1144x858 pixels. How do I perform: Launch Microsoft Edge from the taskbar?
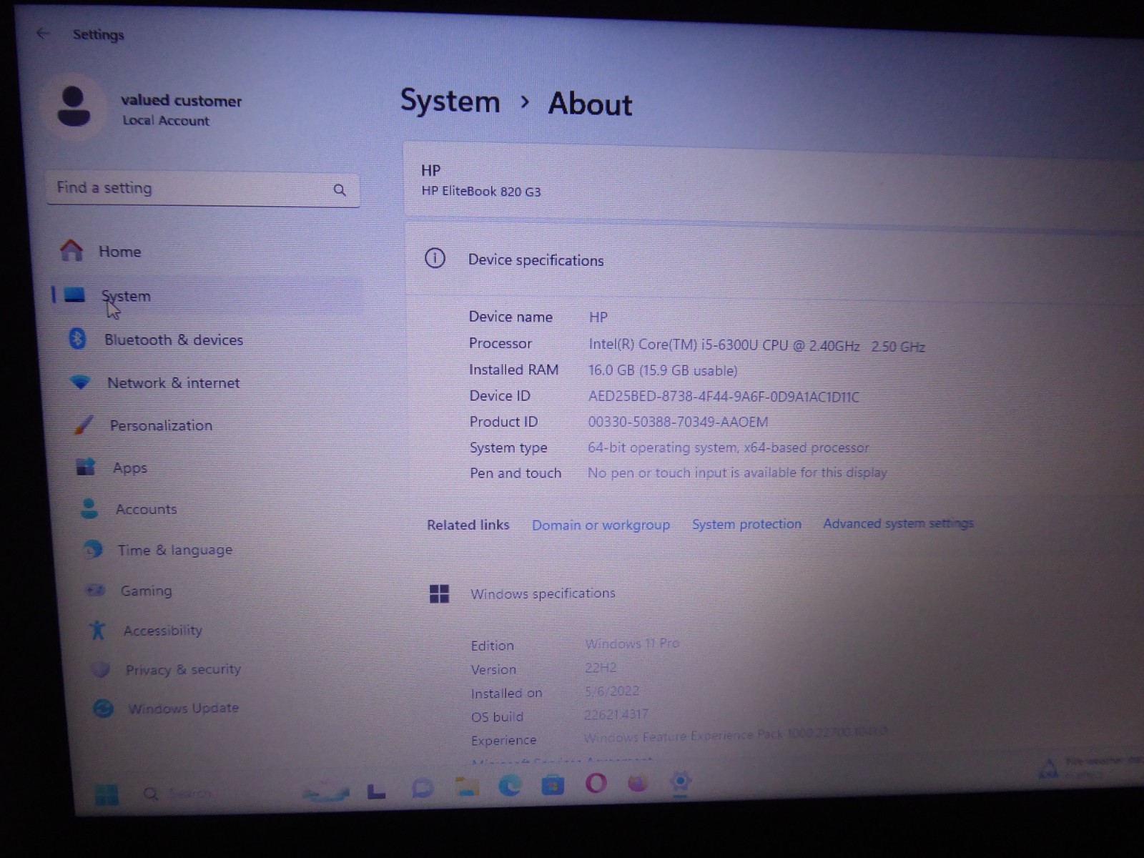coord(510,786)
